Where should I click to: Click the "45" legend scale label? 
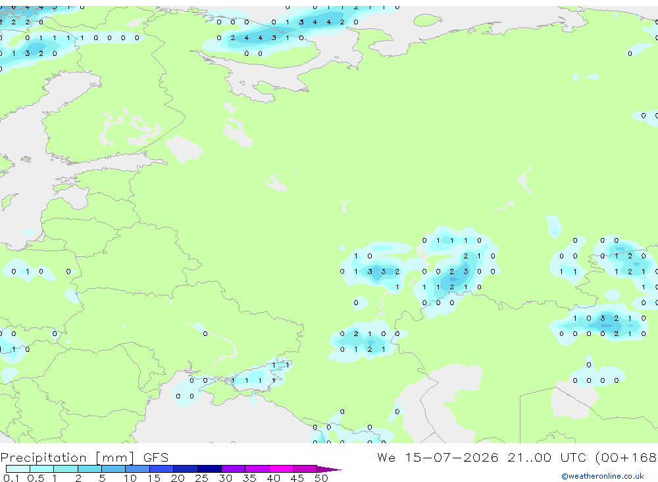(297, 478)
